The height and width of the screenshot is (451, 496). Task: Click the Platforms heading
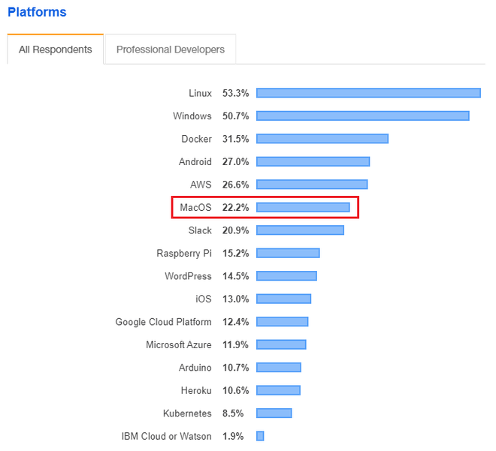tap(37, 12)
